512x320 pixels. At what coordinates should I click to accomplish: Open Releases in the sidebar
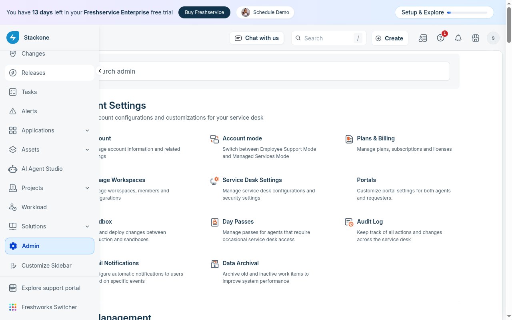(x=50, y=73)
